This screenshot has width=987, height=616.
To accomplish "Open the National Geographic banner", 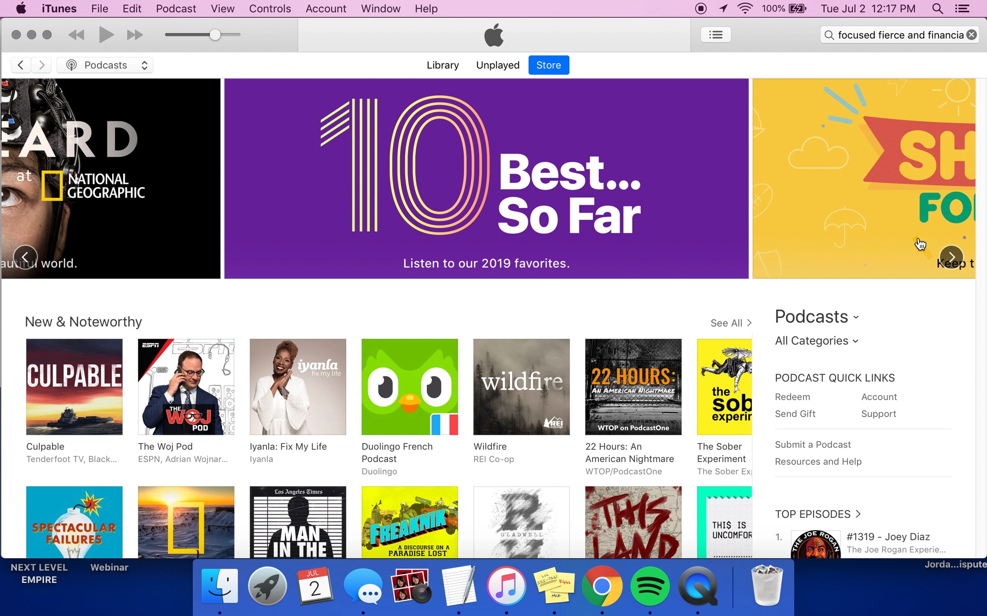I will click(x=111, y=179).
